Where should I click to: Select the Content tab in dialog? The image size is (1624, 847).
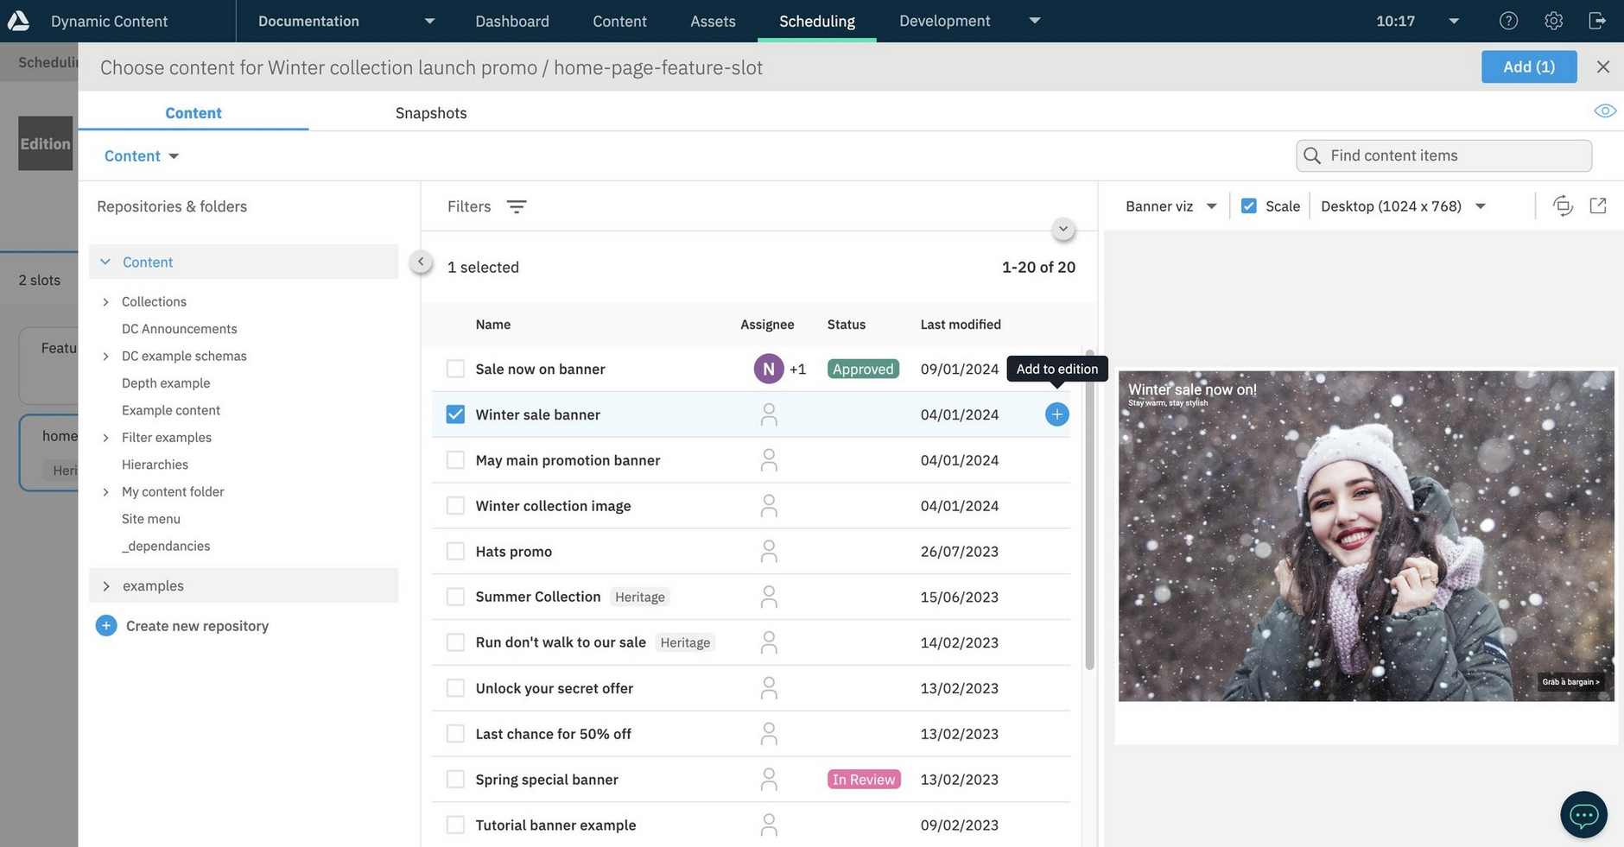[x=193, y=113]
